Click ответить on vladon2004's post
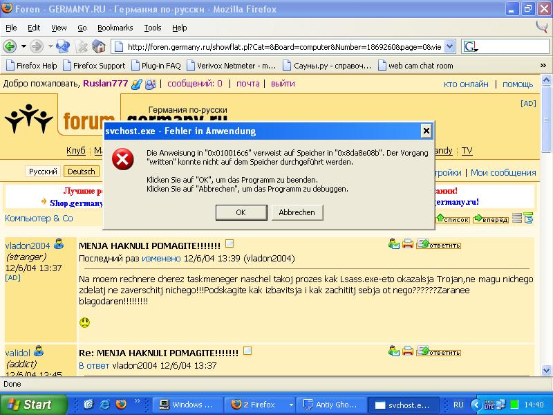The height and width of the screenshot is (415, 553). coord(439,244)
